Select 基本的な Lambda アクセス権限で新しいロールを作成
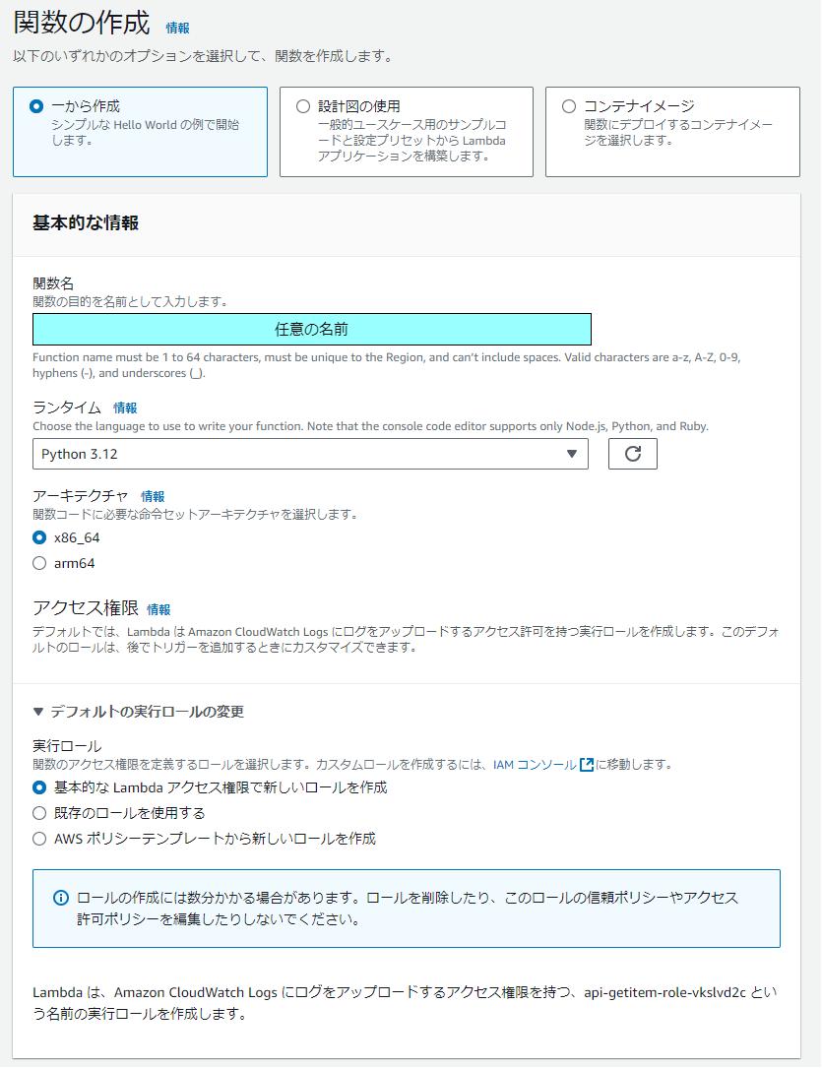 pyautogui.click(x=39, y=787)
